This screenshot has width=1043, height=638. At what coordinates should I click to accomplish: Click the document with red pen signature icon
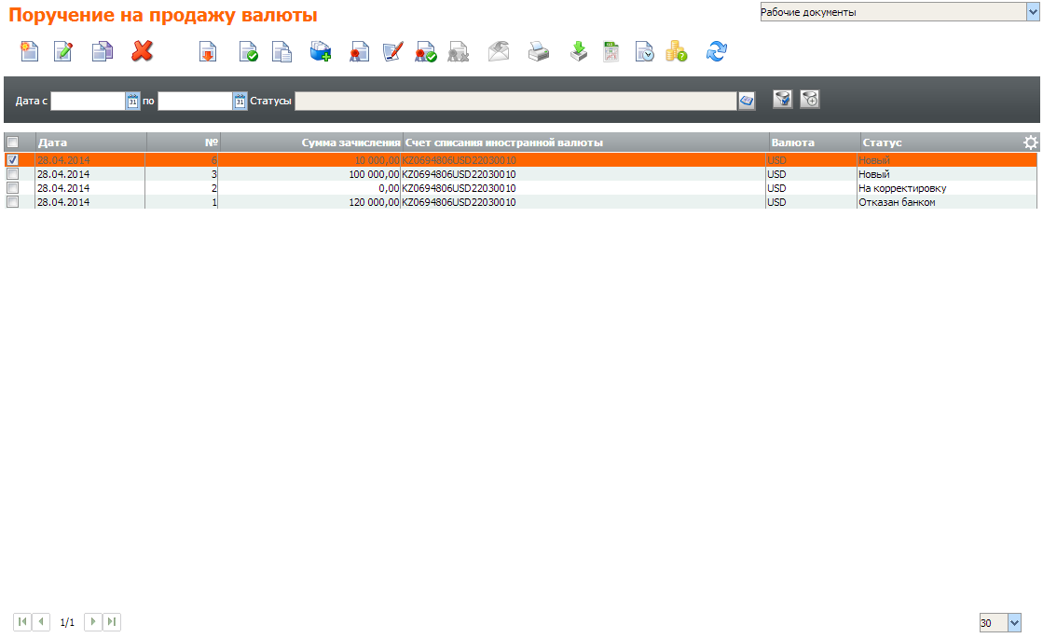tap(392, 51)
